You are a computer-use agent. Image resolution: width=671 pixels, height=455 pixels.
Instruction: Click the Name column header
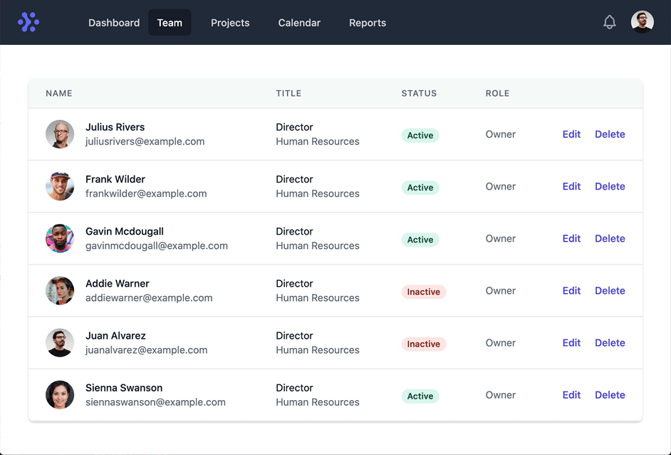click(x=59, y=93)
